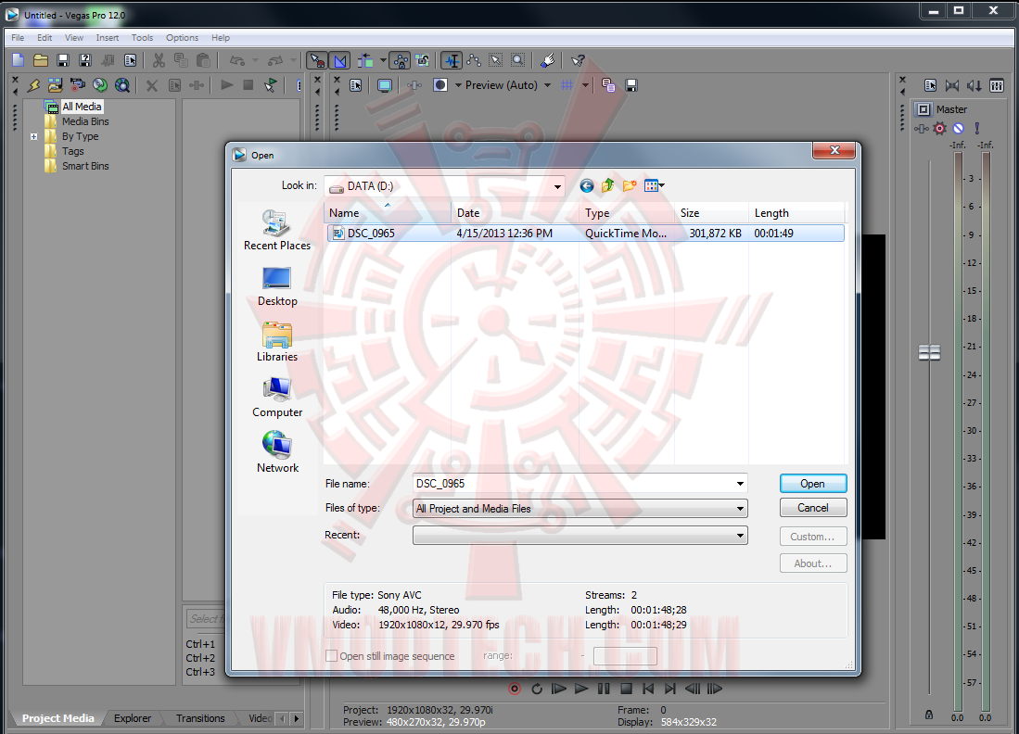Click the interactive tutorials pointing hand icon
The image size is (1019, 734).
point(548,60)
